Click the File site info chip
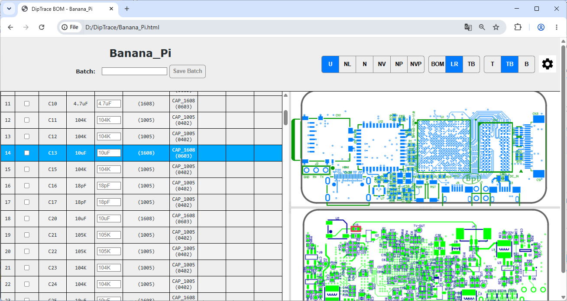Viewport: 567px width, 301px height. click(70, 27)
